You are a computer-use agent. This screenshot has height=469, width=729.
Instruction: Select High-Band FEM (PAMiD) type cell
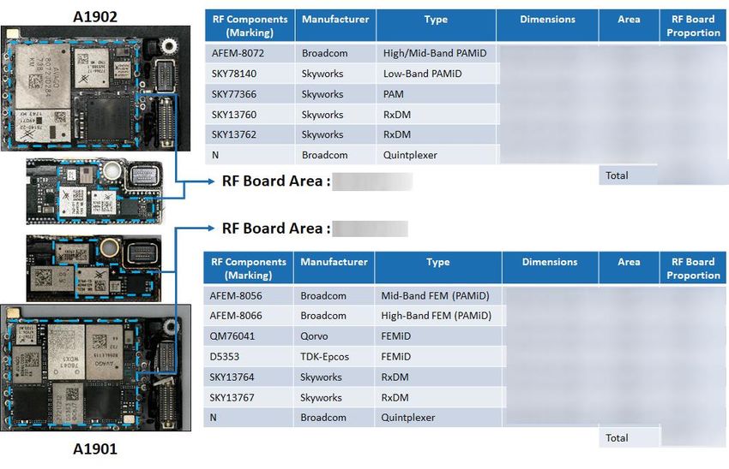pos(438,316)
